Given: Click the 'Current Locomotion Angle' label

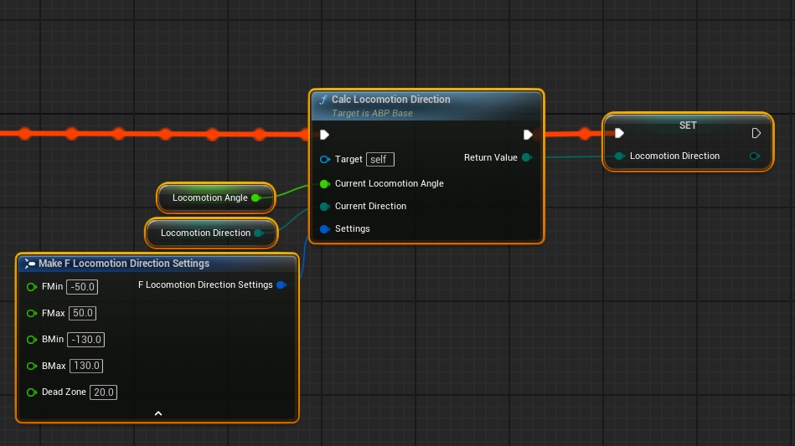Looking at the screenshot, I should click(389, 184).
